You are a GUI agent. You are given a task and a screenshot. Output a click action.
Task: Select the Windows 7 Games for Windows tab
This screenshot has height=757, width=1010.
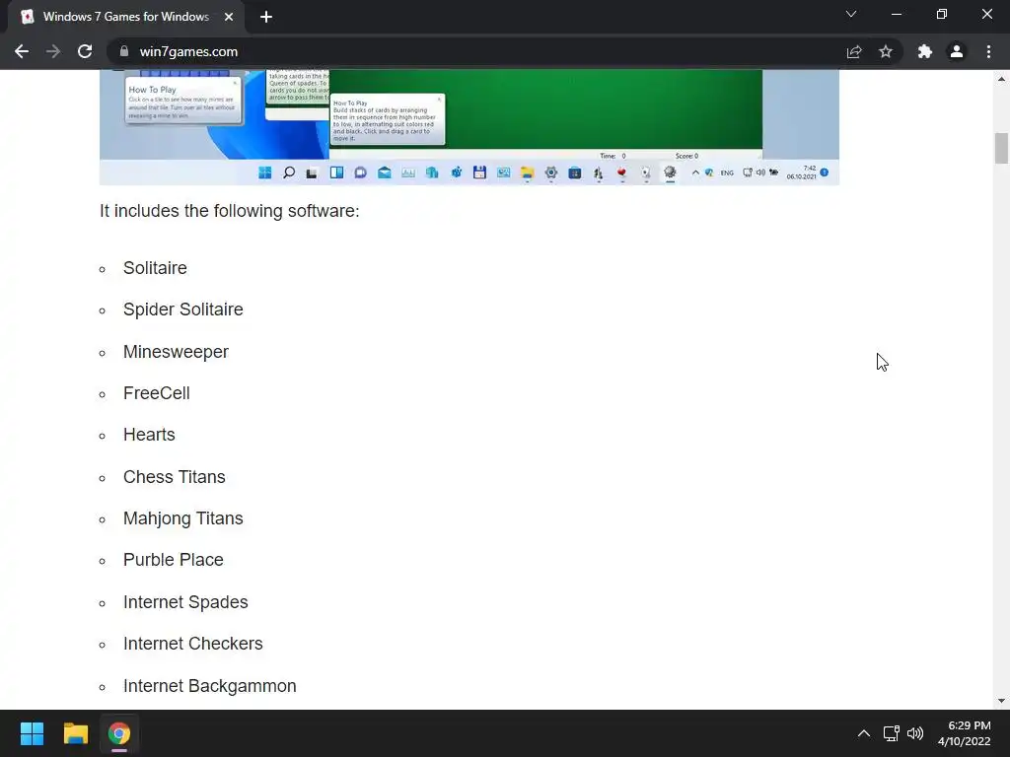125,17
